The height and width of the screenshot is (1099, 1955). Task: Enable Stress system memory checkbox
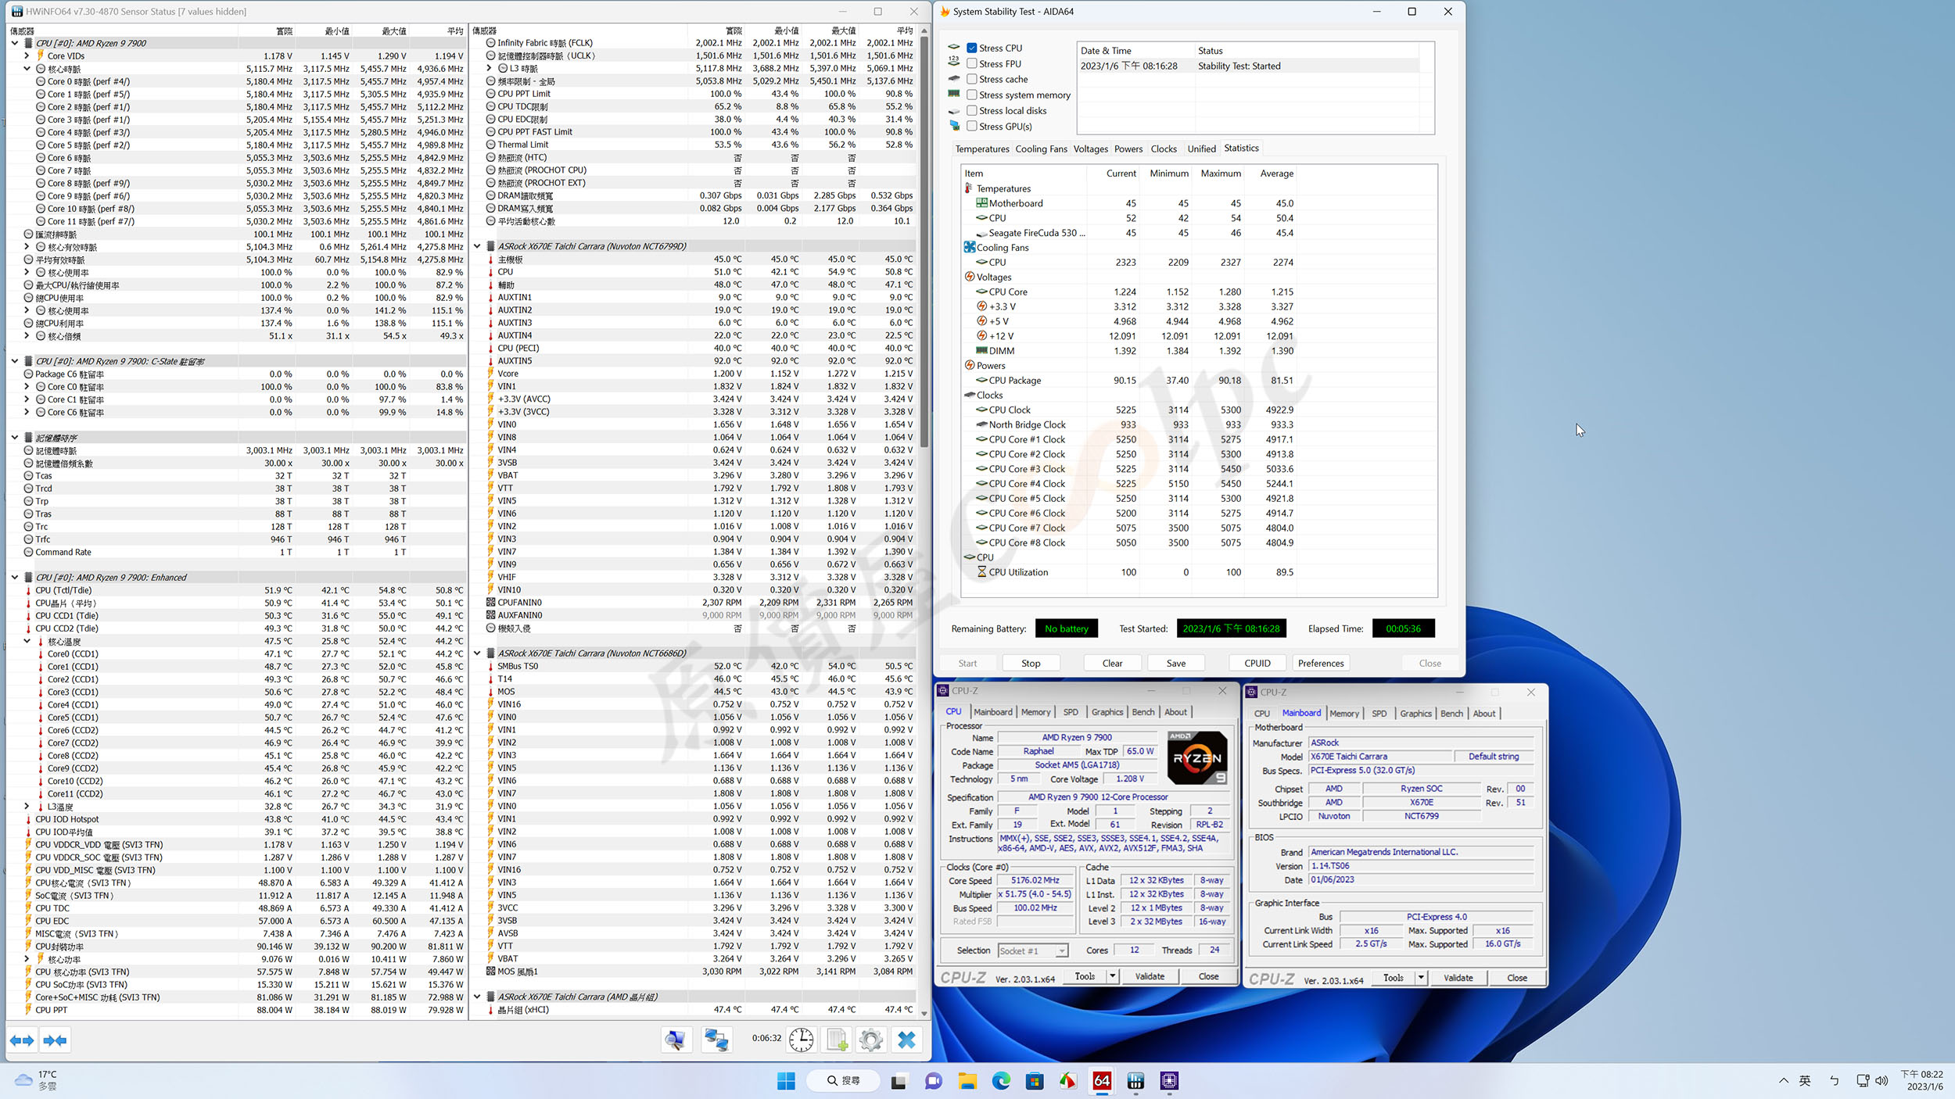pos(972,95)
